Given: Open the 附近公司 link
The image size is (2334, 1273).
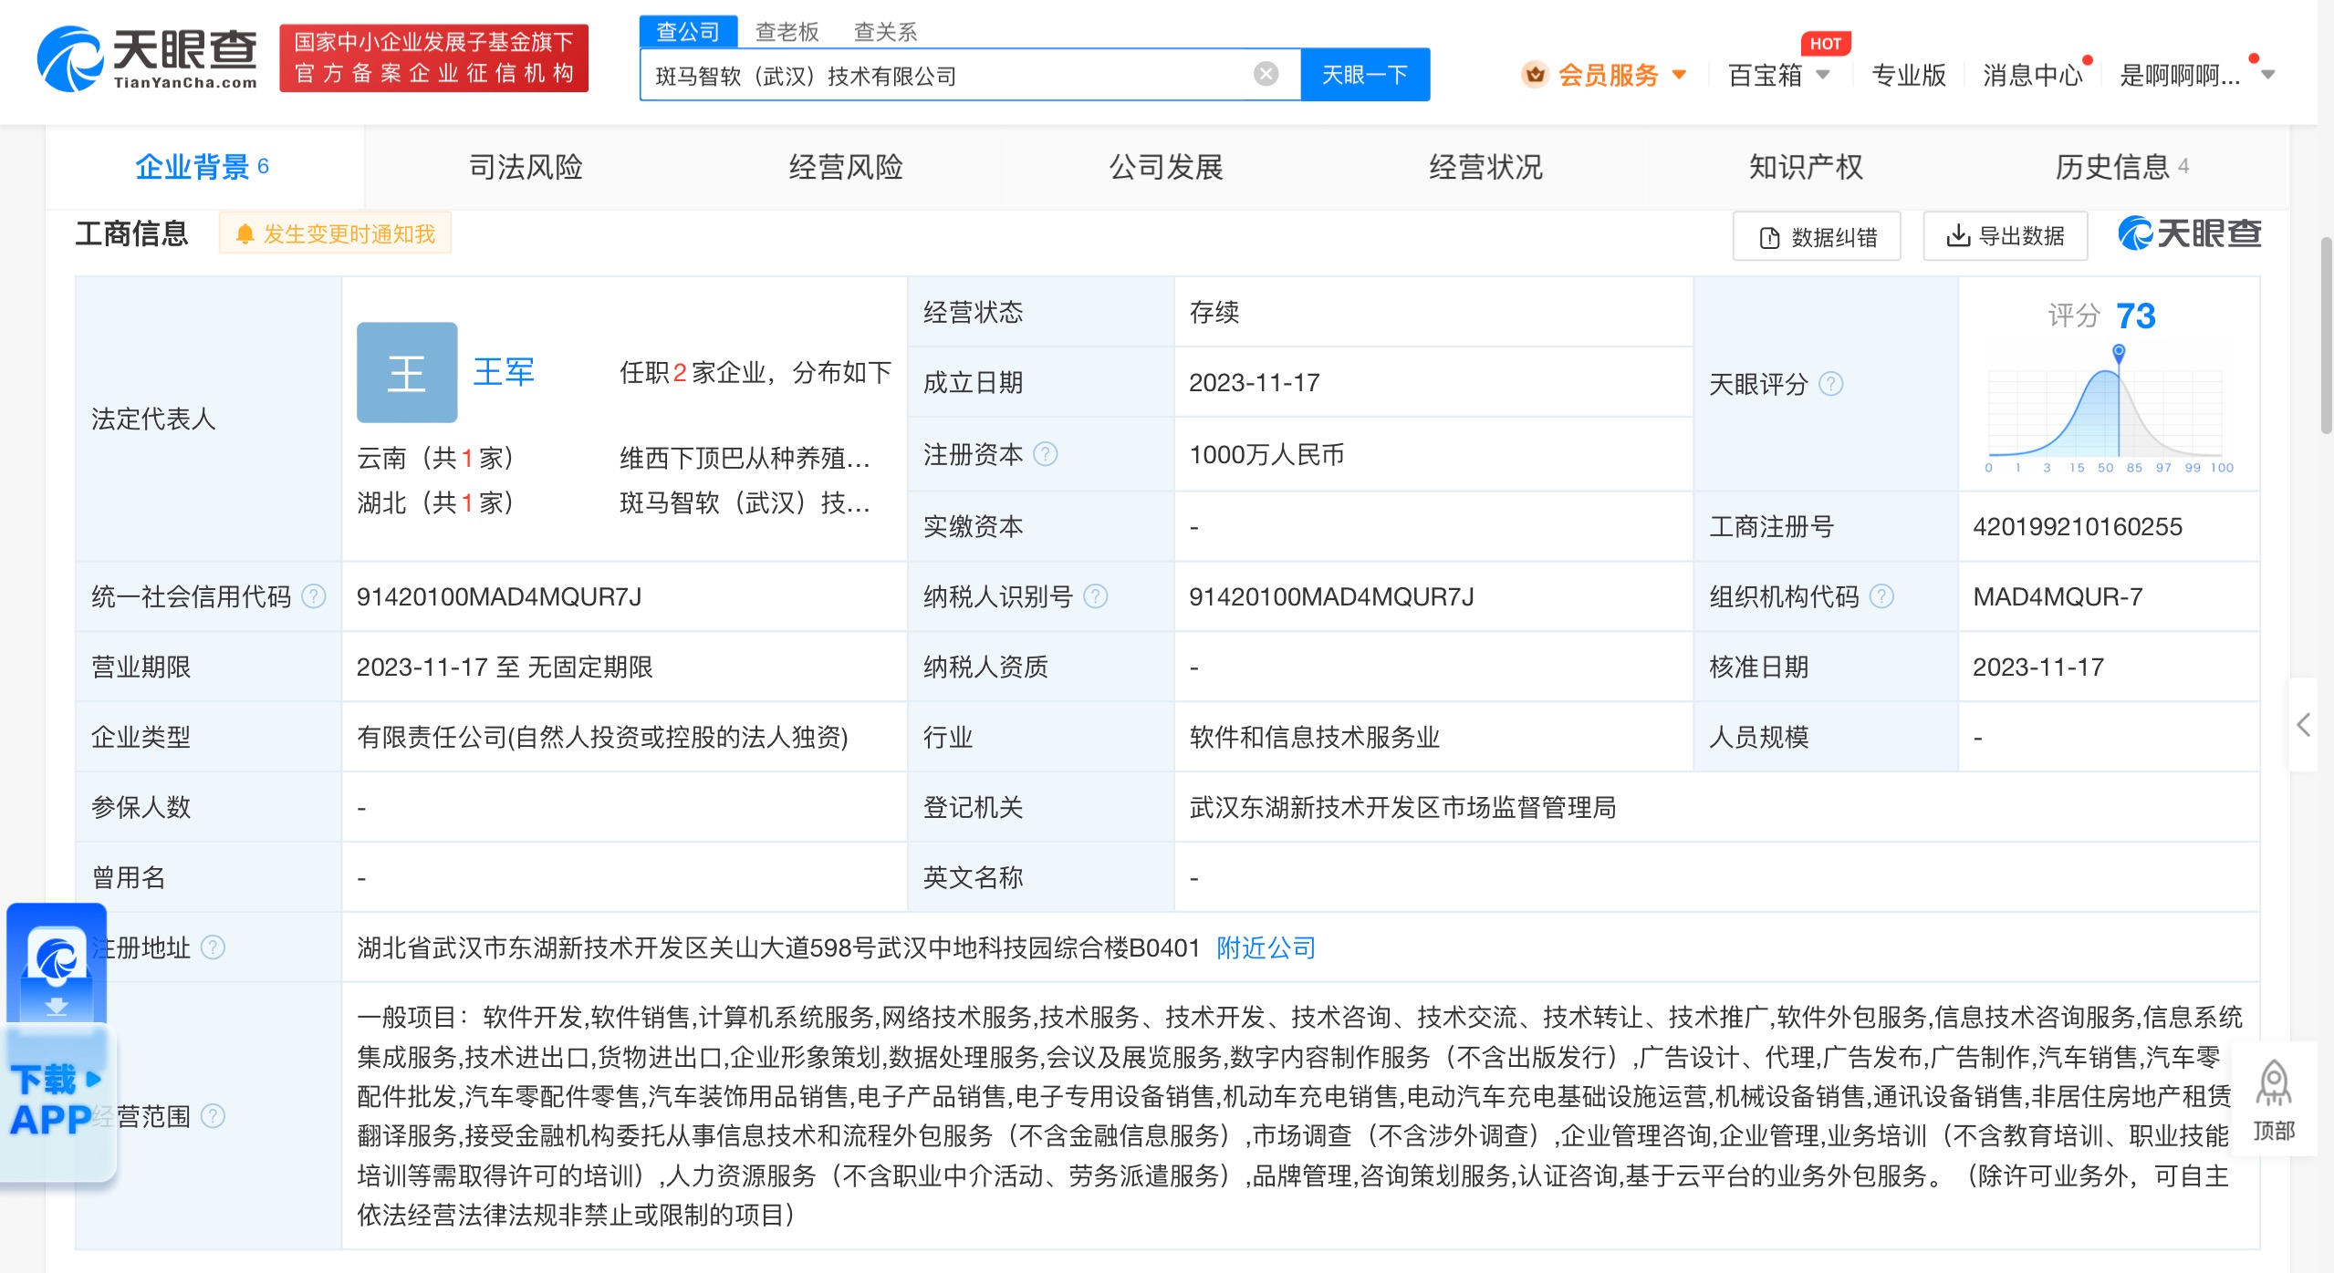Looking at the screenshot, I should [1266, 947].
